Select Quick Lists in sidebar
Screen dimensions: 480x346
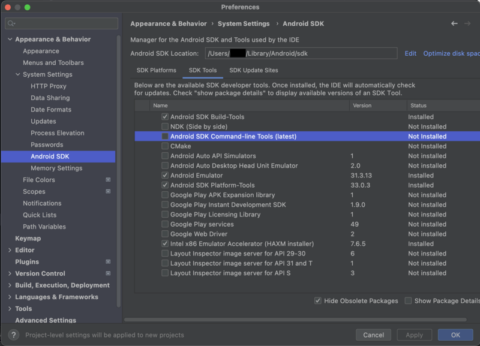pyautogui.click(x=40, y=215)
